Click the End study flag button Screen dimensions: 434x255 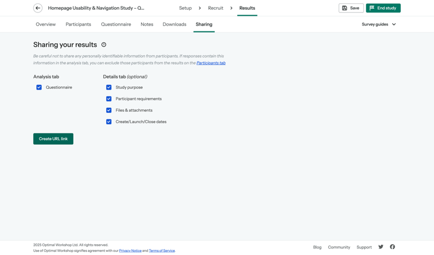coord(383,8)
